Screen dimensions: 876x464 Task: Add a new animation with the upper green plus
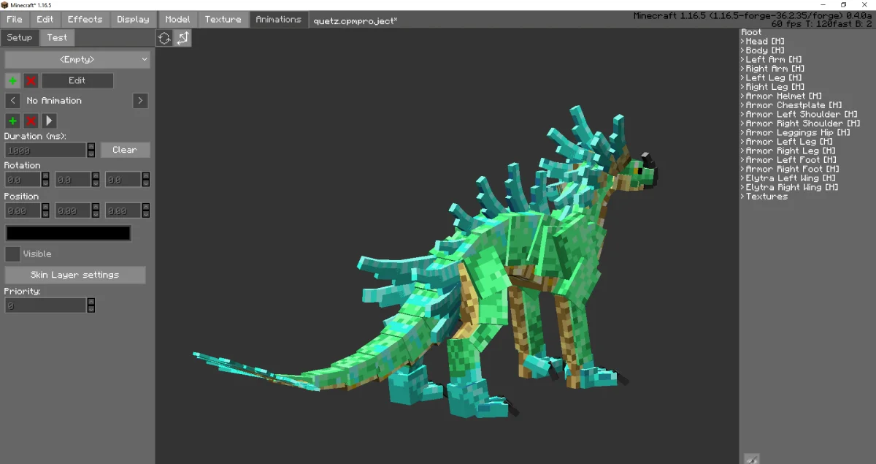12,80
